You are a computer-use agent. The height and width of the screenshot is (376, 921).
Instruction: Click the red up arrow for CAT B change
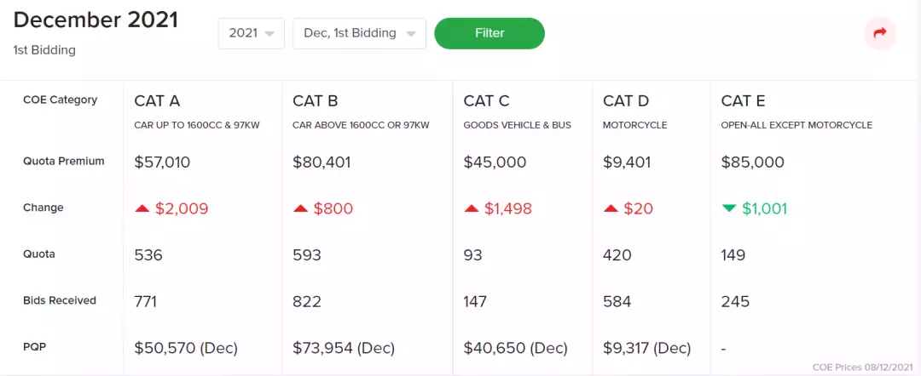point(301,208)
